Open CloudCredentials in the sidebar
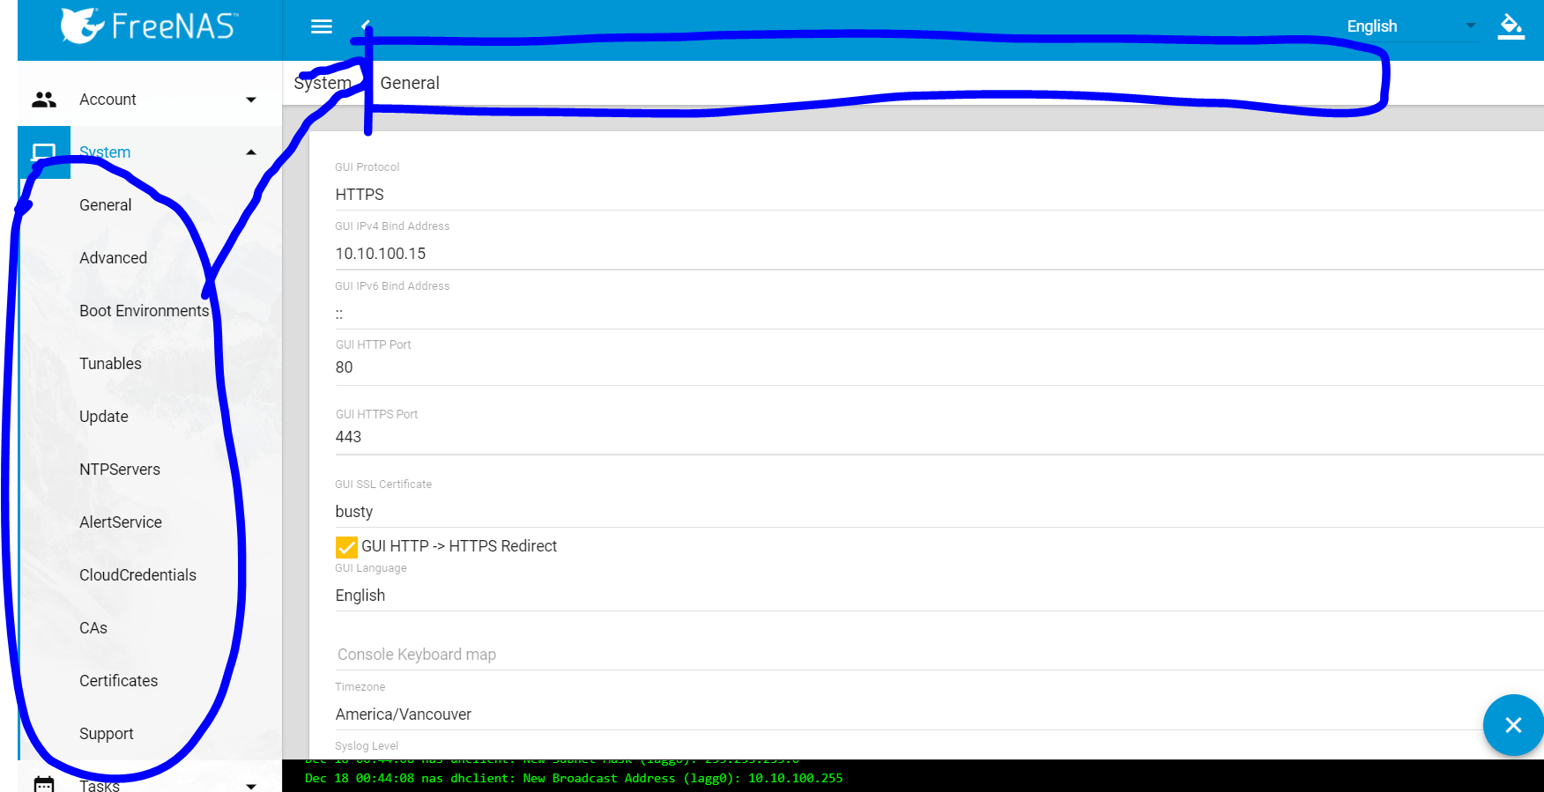The height and width of the screenshot is (792, 1544). pyautogui.click(x=137, y=575)
